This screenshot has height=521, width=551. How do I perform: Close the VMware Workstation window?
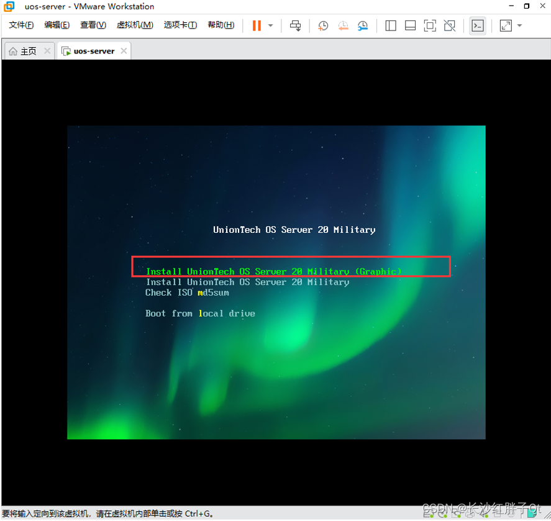(x=542, y=6)
